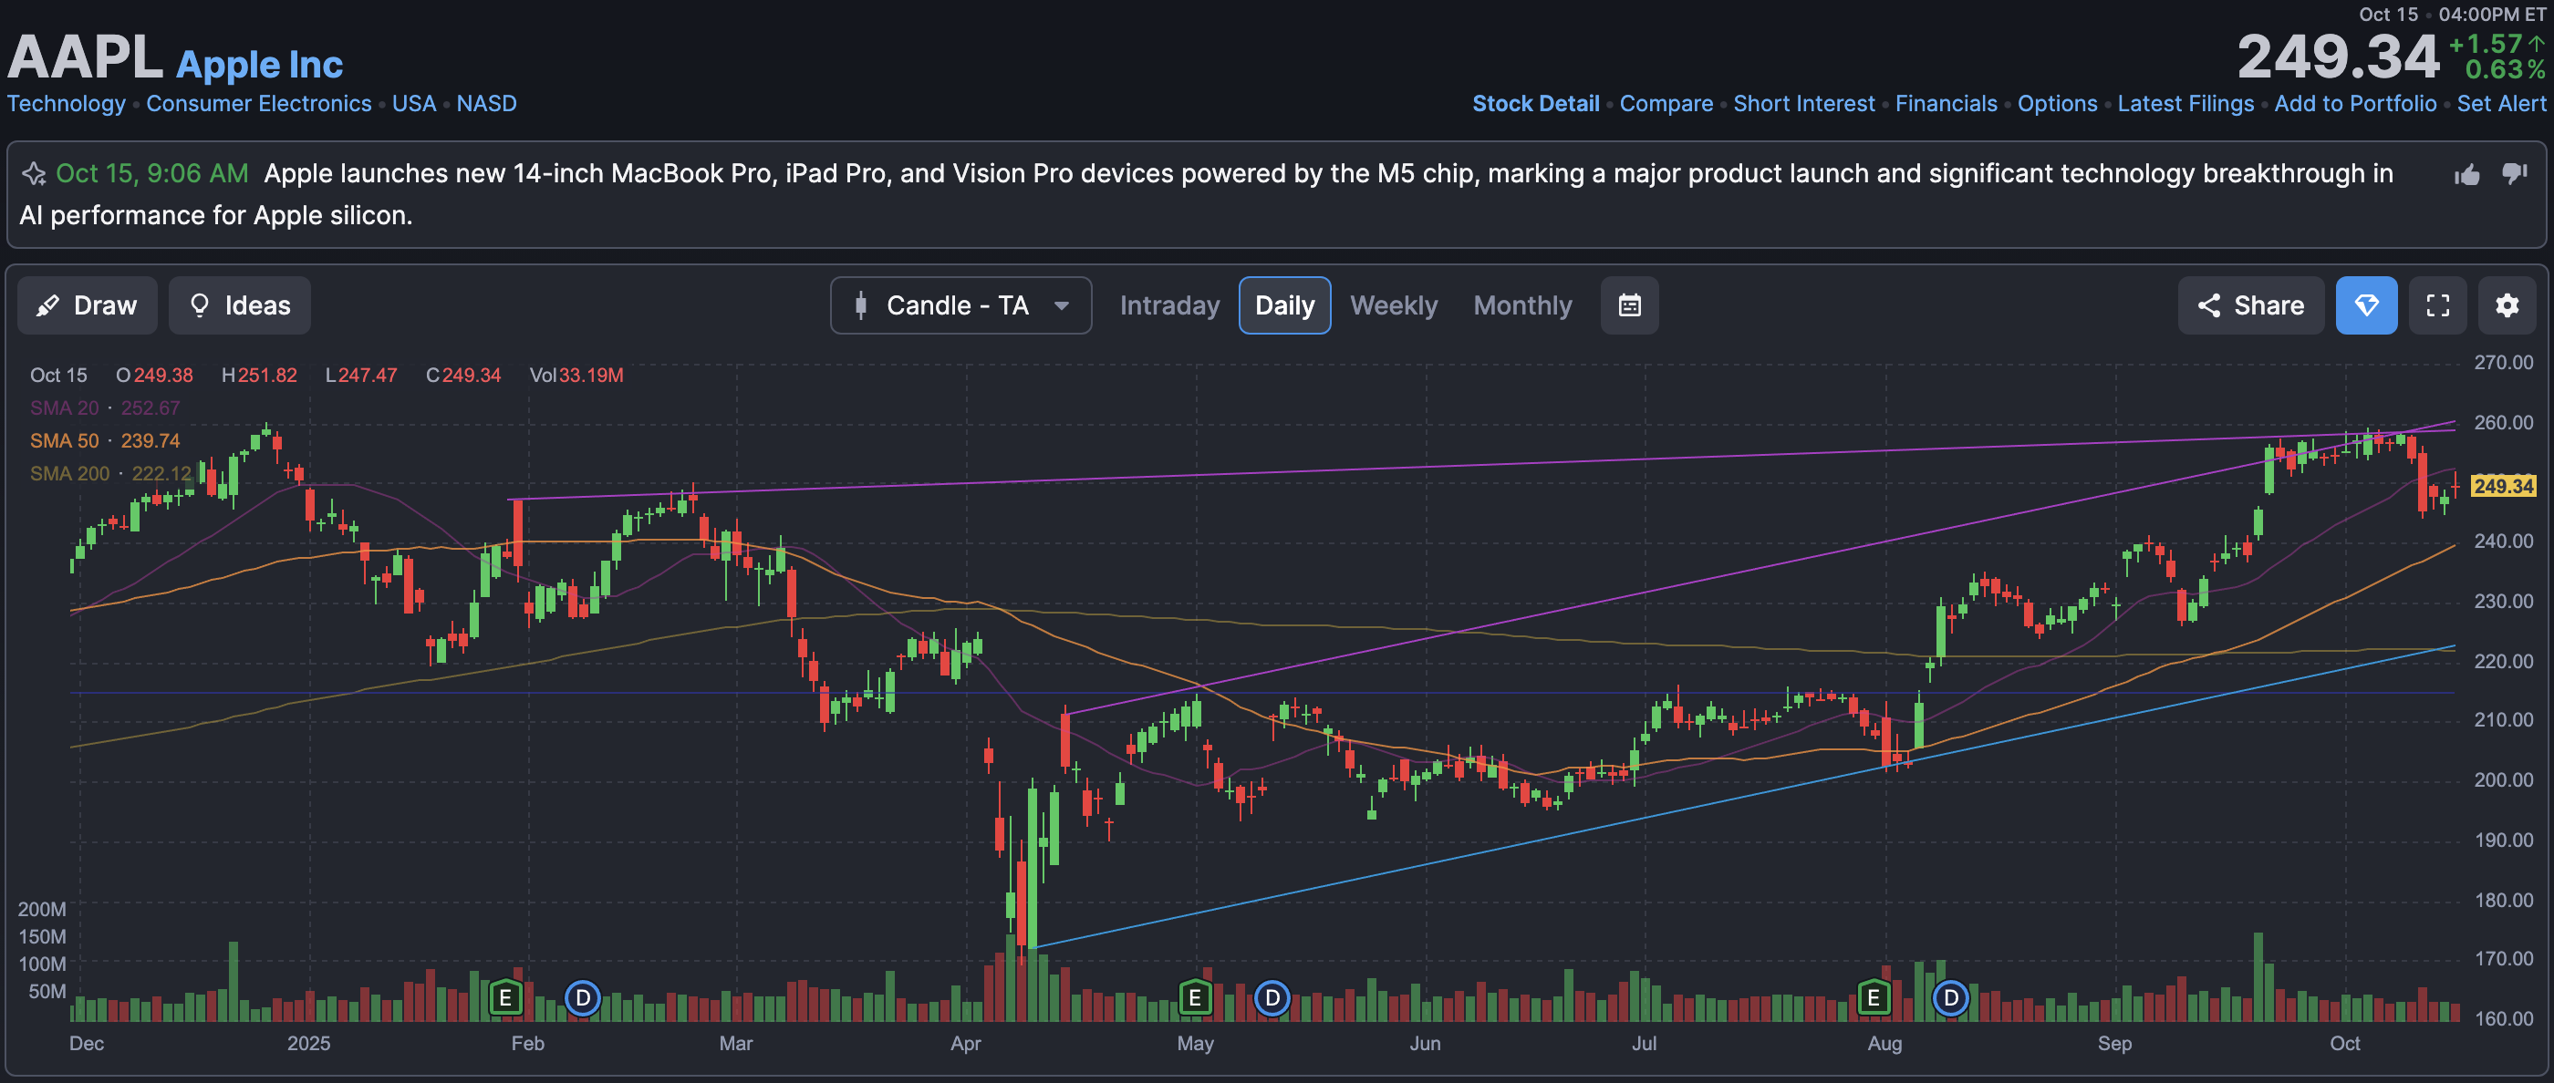Click the dropdown arrow next to Candle - TA
This screenshot has width=2554, height=1083.
pyautogui.click(x=1061, y=305)
